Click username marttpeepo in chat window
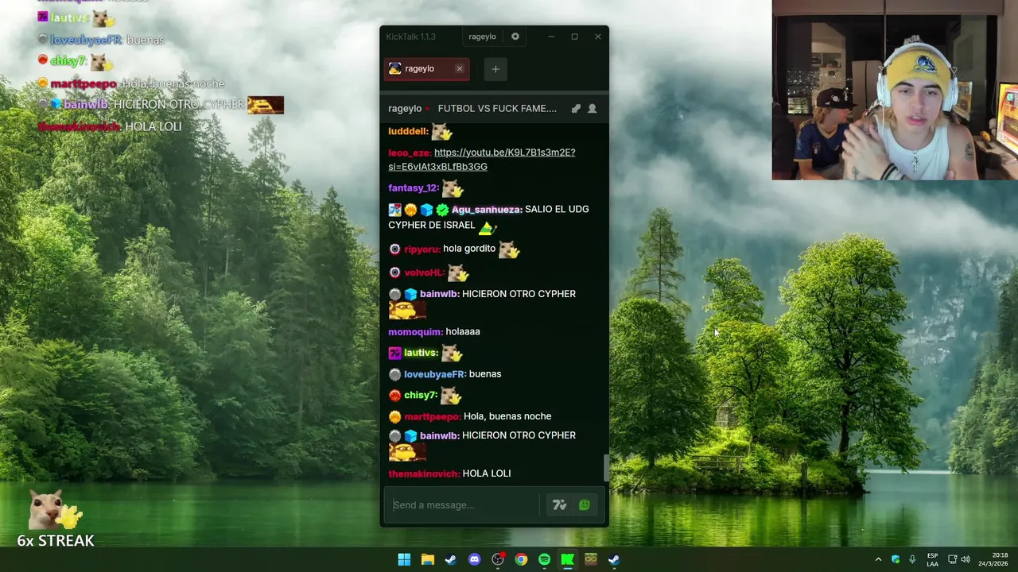 [431, 417]
